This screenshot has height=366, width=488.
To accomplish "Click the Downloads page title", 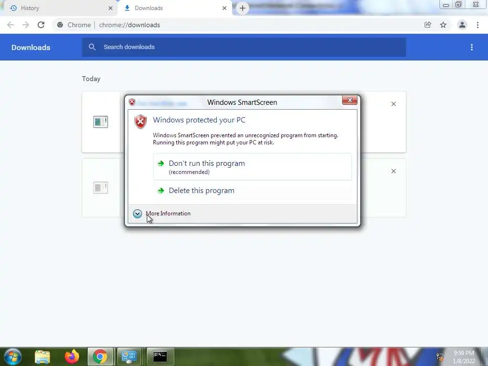I will click(31, 47).
